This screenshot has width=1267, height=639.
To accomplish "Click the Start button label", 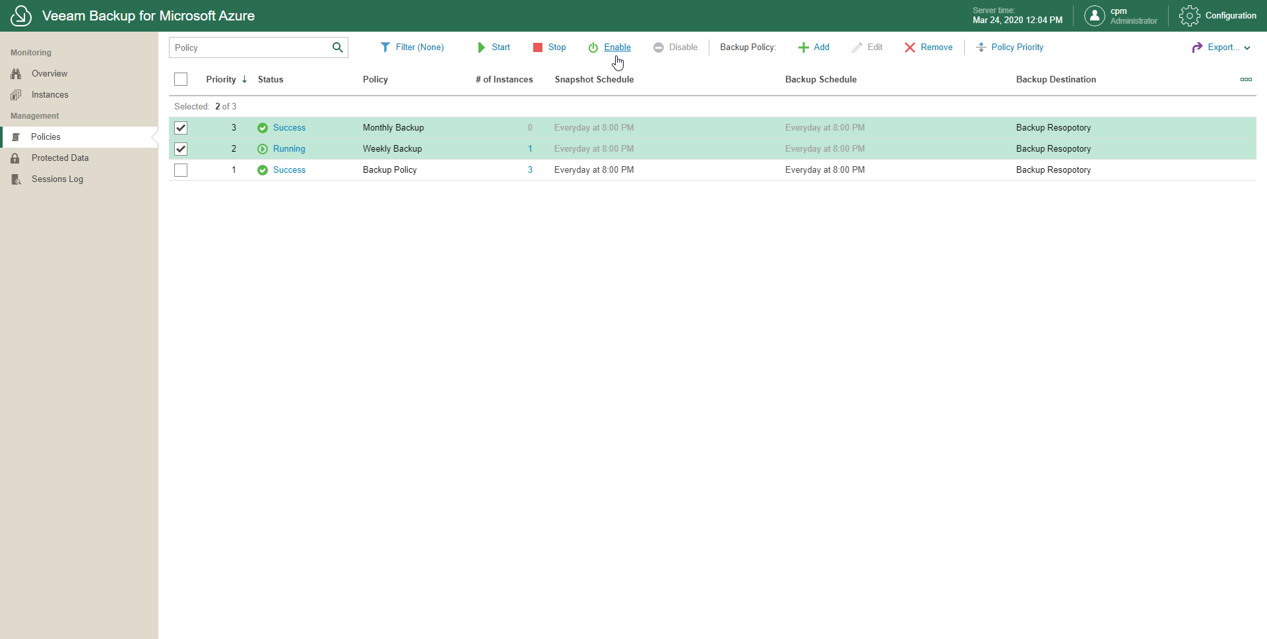I will point(501,47).
